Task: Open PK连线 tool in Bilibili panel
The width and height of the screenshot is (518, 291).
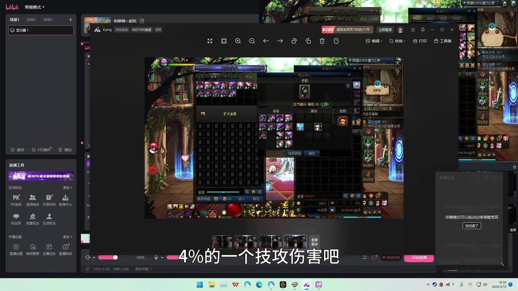Action: coord(16,200)
